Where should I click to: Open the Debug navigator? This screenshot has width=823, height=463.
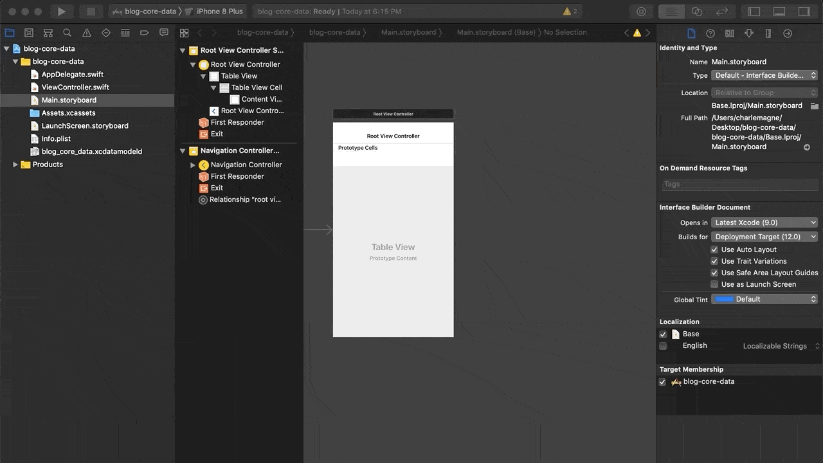click(x=125, y=33)
